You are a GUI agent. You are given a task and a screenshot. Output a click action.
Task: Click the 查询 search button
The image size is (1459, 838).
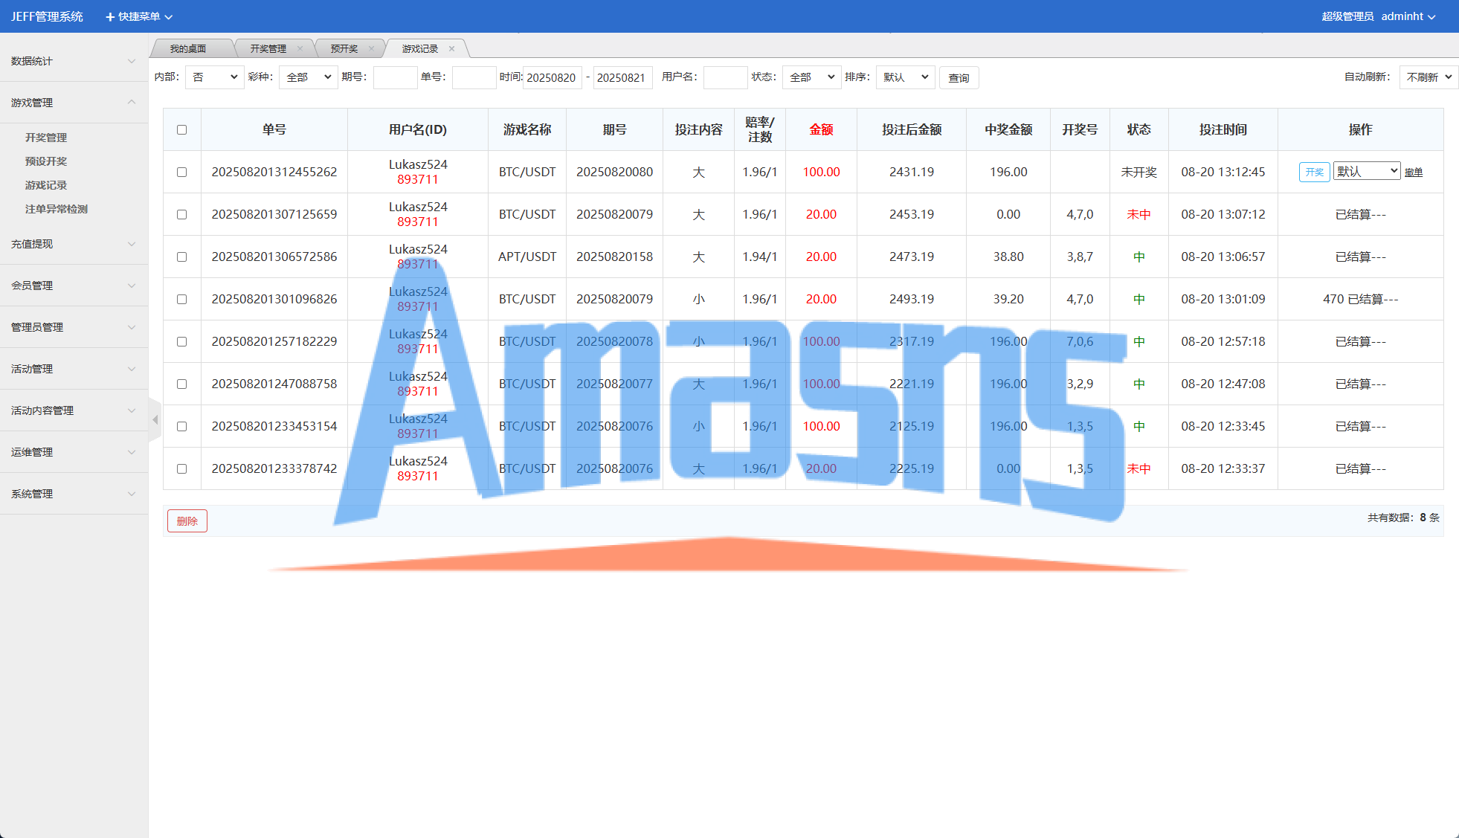tap(959, 77)
